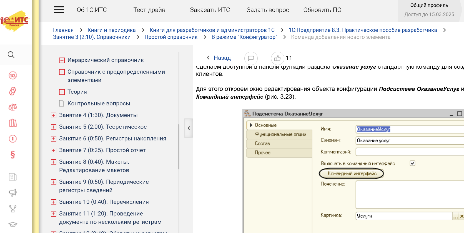Open the hexagon cube sidebar icon
464x233 pixels.
tap(13, 91)
